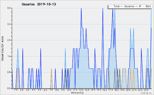The width and height of the screenshot is (154, 95).
Task: Click the '5 h' x-axis label
Action: (39, 90)
